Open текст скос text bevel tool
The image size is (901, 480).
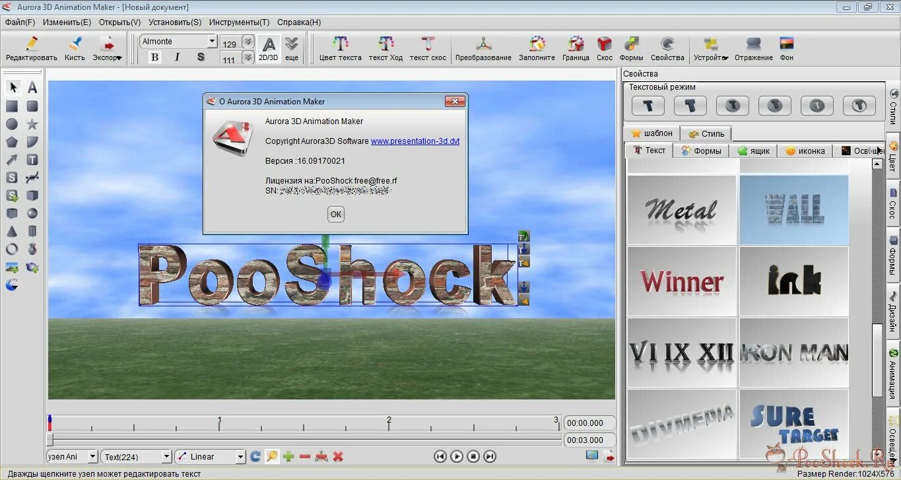pyautogui.click(x=428, y=49)
